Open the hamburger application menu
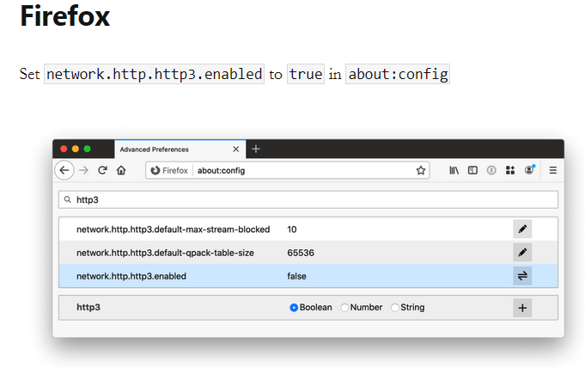 (553, 170)
